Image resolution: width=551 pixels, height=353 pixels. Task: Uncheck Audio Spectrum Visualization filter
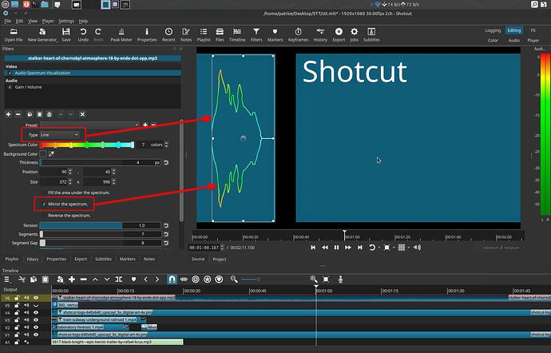coord(10,73)
